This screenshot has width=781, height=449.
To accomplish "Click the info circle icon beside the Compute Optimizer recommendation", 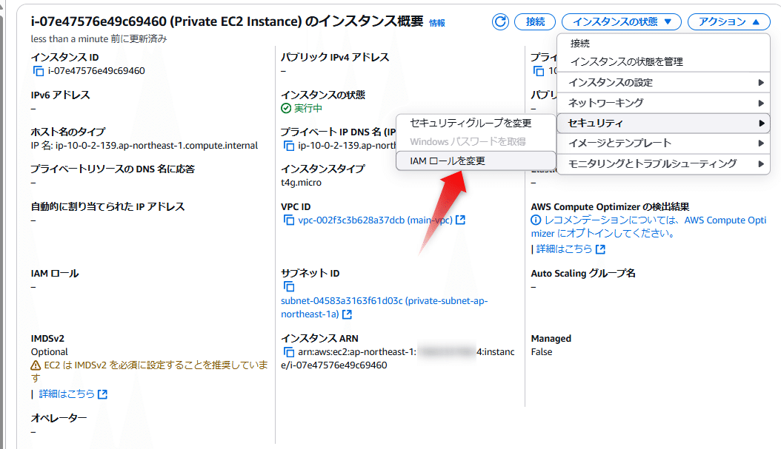I will click(x=536, y=220).
